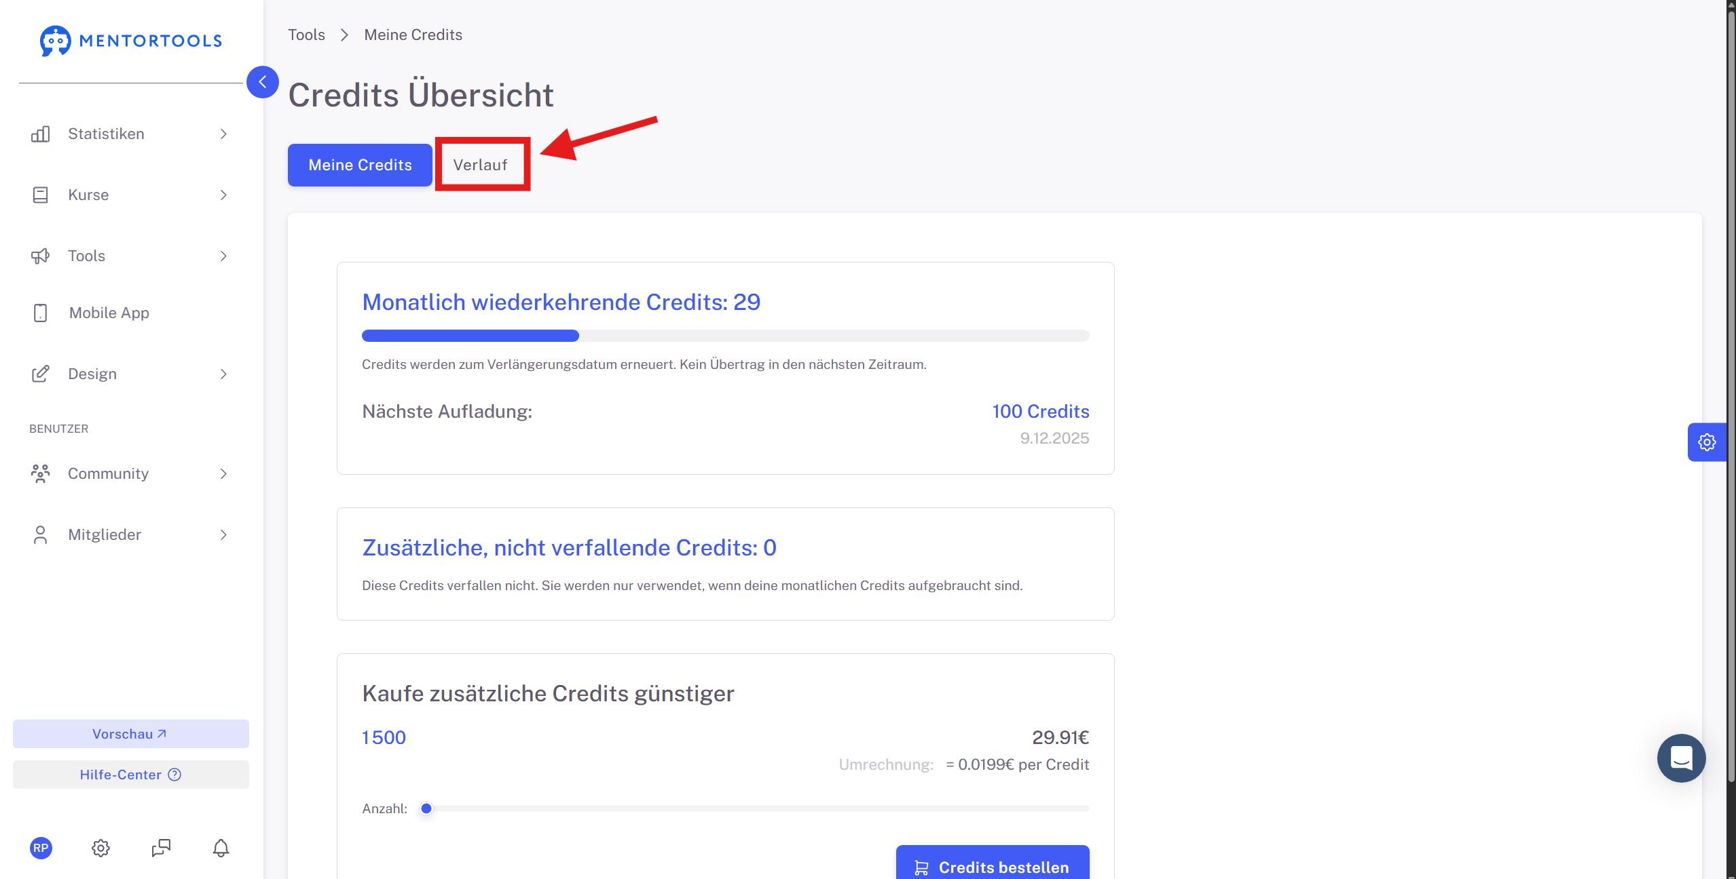Switch to the Verlauf tab
The width and height of the screenshot is (1736, 879).
(x=481, y=165)
